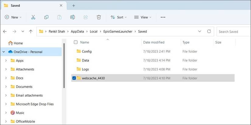Click the navigation pane vertical scrollbar
This screenshot has width=251, height=125.
(64, 67)
